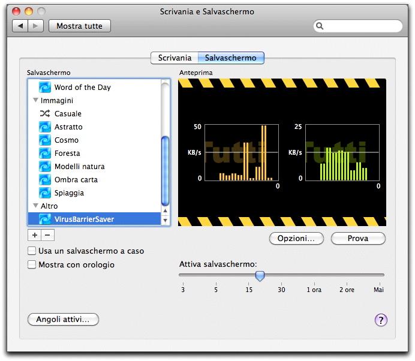Select the Casuale list entry
The height and width of the screenshot is (361, 415).
click(94, 113)
